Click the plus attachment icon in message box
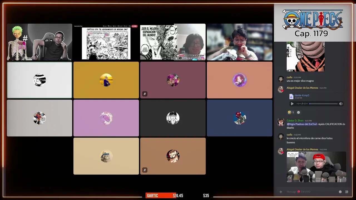This screenshot has width=356, height=200. click(281, 192)
